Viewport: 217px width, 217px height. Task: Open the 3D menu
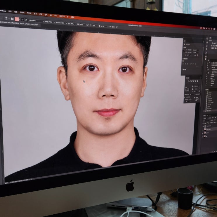[x=51, y=15]
